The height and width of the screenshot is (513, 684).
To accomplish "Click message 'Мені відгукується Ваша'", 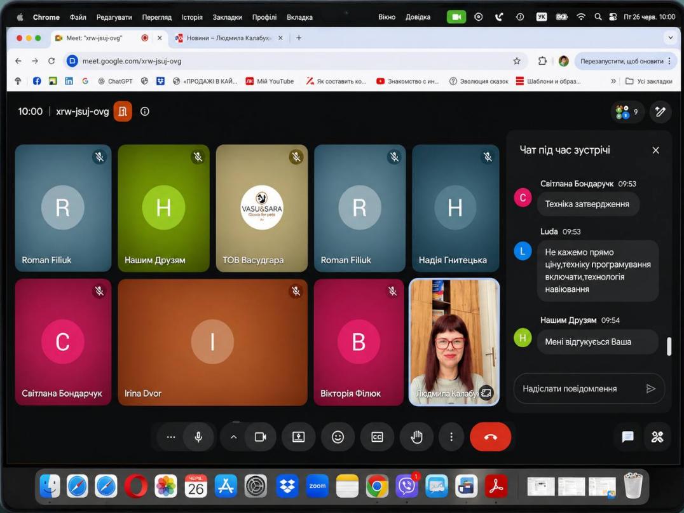I will [x=596, y=342].
